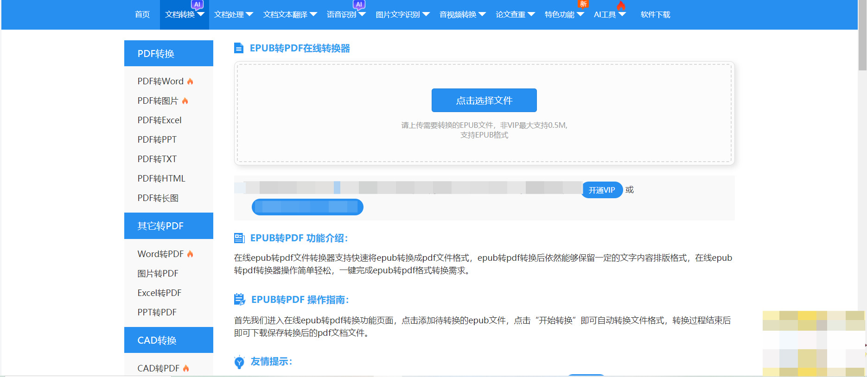Click the dashed file drop upload area
Screen dimensions: 867x377
click(484, 113)
